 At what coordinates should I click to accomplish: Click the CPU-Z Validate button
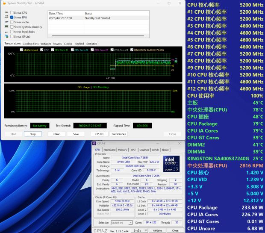pos(157,230)
